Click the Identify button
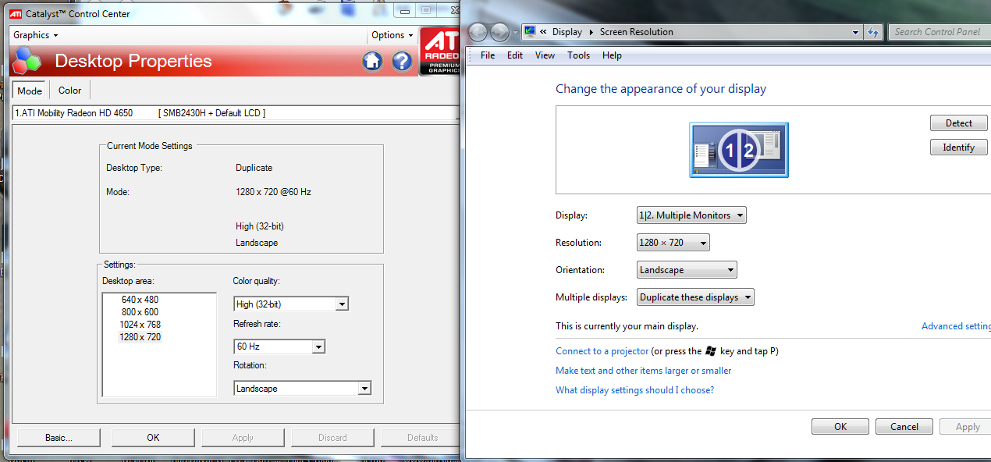The height and width of the screenshot is (462, 991). click(x=959, y=147)
